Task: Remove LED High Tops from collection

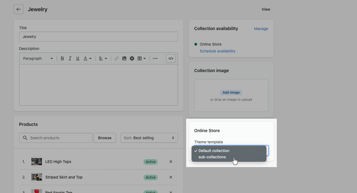Action: pyautogui.click(x=171, y=162)
